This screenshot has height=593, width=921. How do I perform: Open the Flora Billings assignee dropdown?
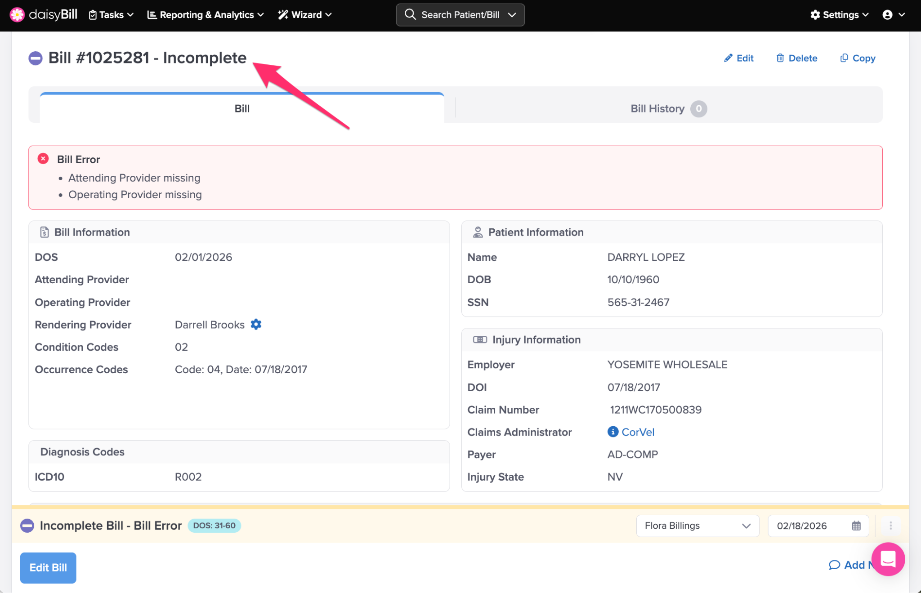(x=697, y=526)
